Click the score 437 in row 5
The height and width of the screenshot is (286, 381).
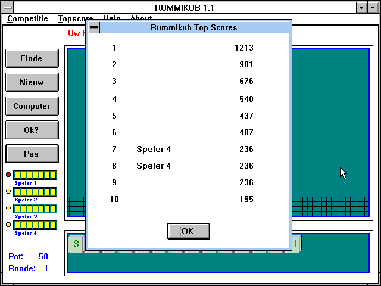[246, 116]
